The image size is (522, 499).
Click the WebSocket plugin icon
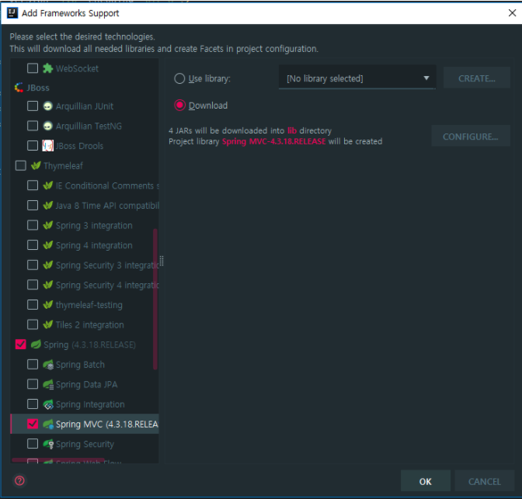47,68
